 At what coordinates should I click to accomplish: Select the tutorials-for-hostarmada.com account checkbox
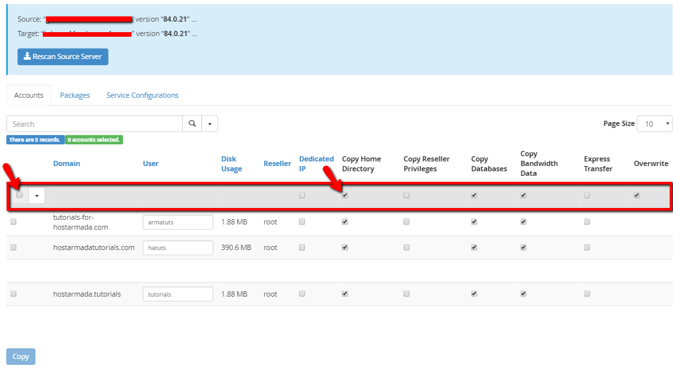tap(14, 222)
